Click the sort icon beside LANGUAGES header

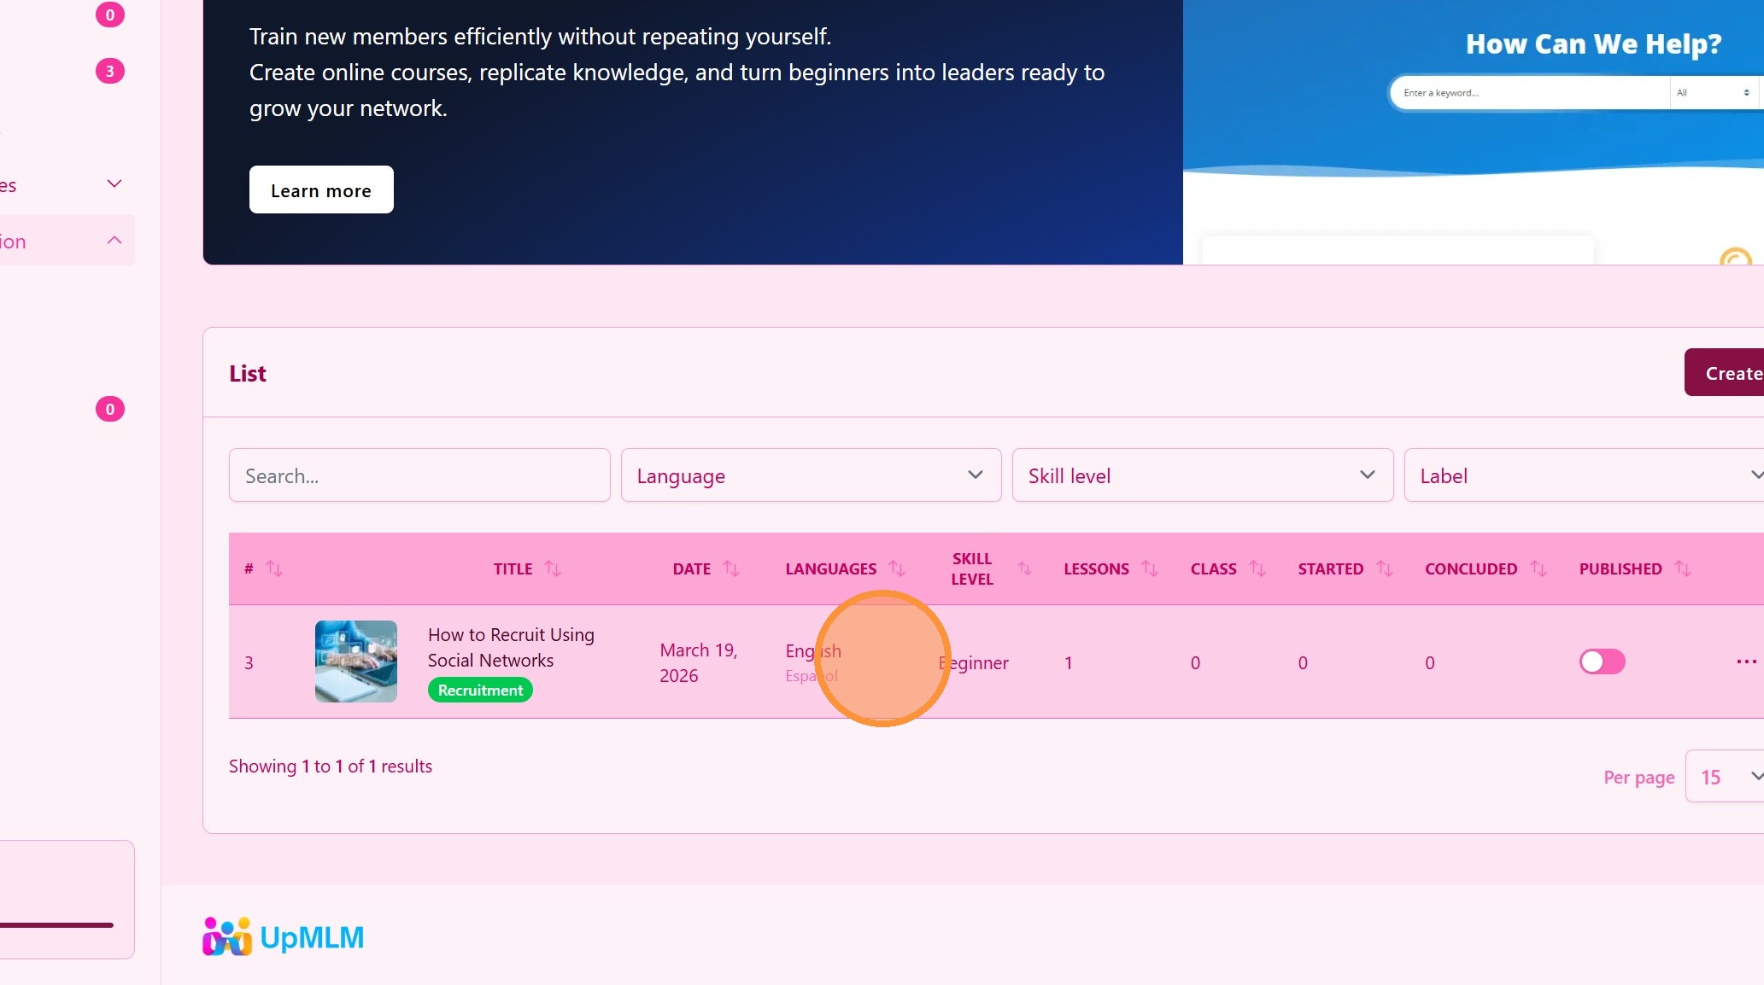coord(897,568)
